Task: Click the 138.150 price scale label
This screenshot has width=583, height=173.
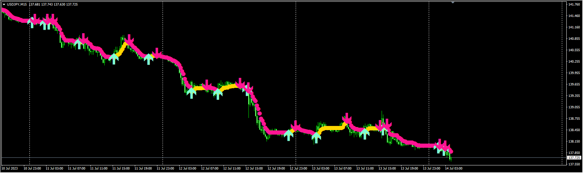Action: (x=574, y=142)
